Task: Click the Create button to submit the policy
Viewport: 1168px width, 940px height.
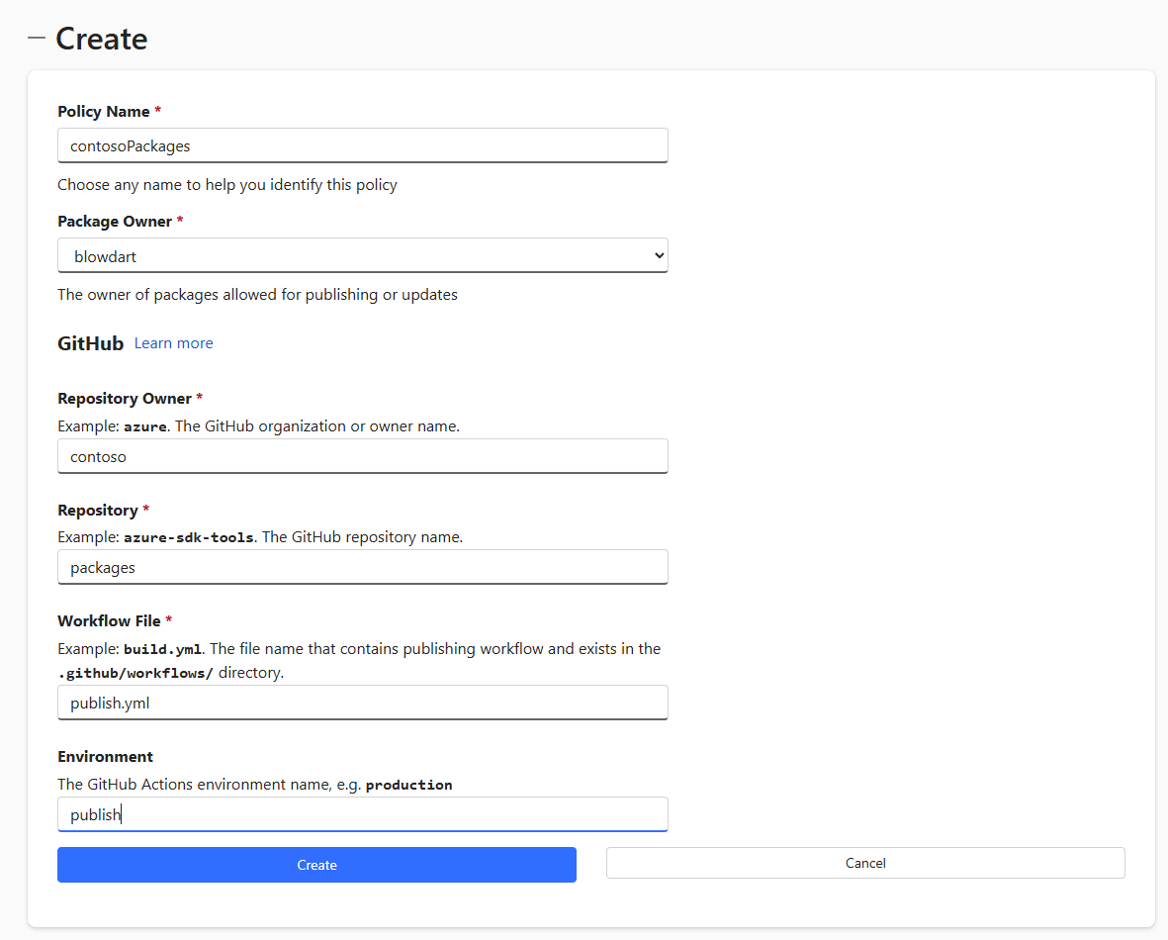Action: point(315,864)
